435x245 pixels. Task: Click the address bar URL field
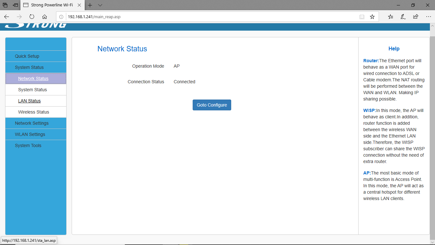[210, 17]
